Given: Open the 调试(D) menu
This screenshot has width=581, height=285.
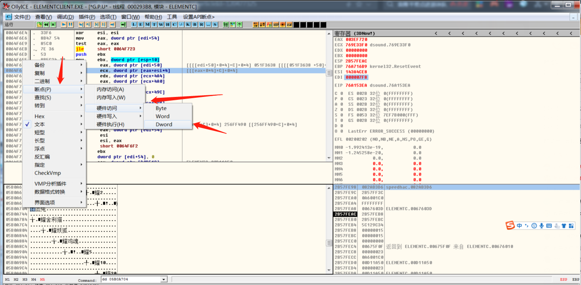Looking at the screenshot, I should click(x=65, y=17).
